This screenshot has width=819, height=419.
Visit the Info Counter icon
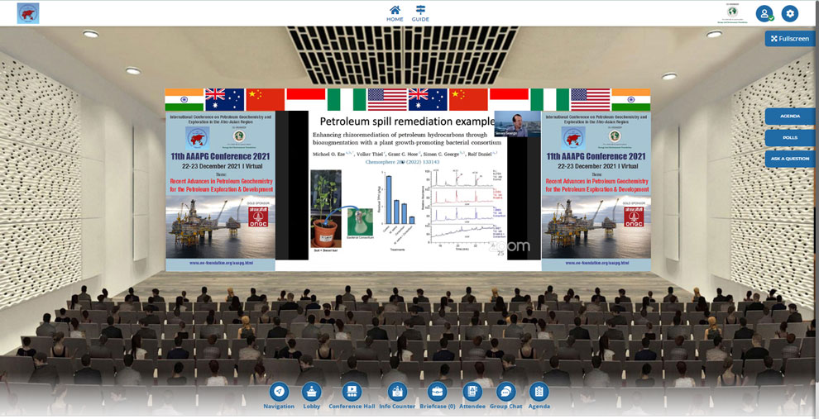tap(397, 396)
